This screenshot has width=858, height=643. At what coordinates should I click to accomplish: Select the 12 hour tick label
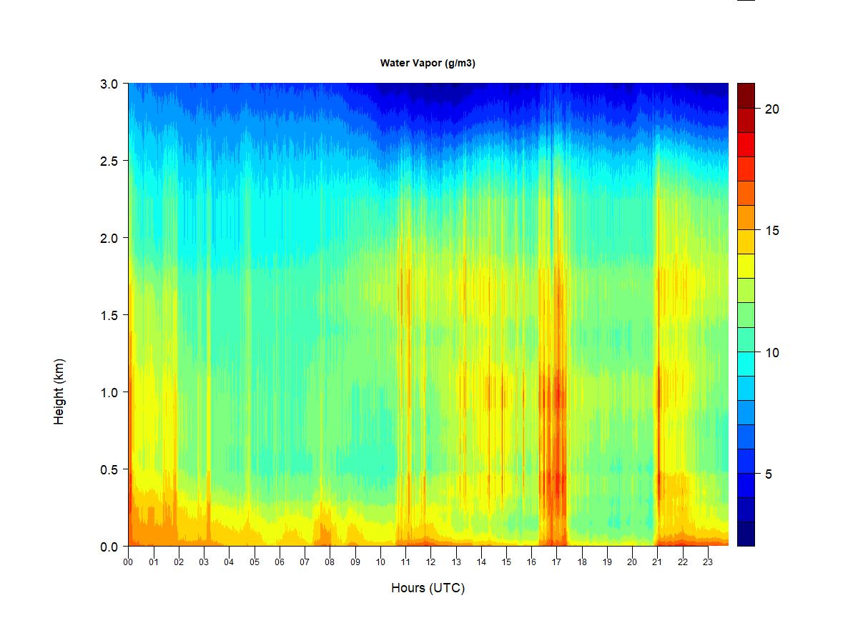coord(430,562)
